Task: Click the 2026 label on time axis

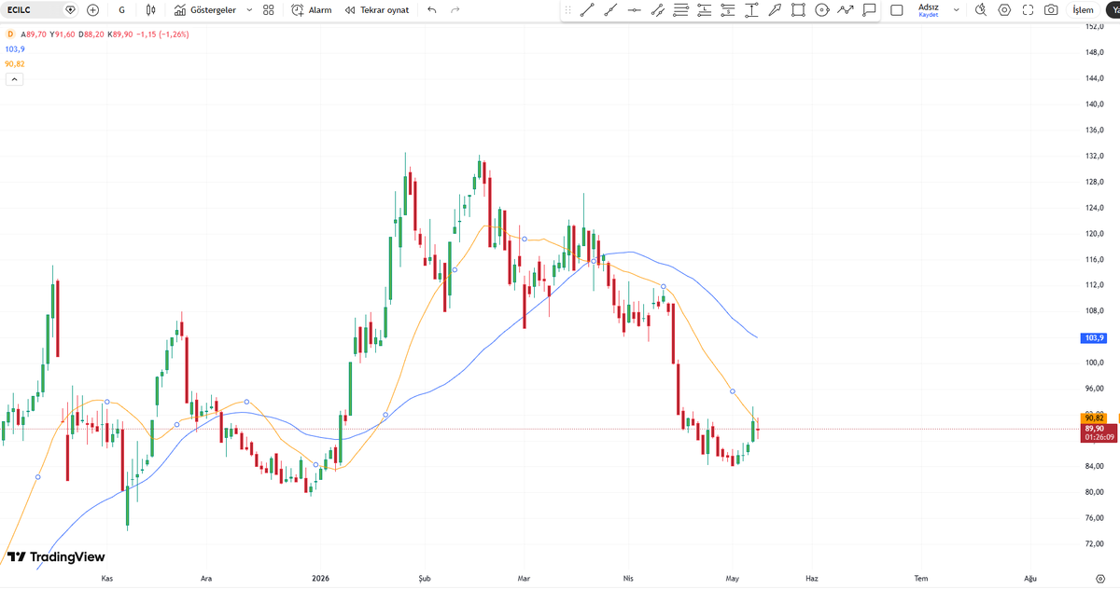Action: point(321,578)
